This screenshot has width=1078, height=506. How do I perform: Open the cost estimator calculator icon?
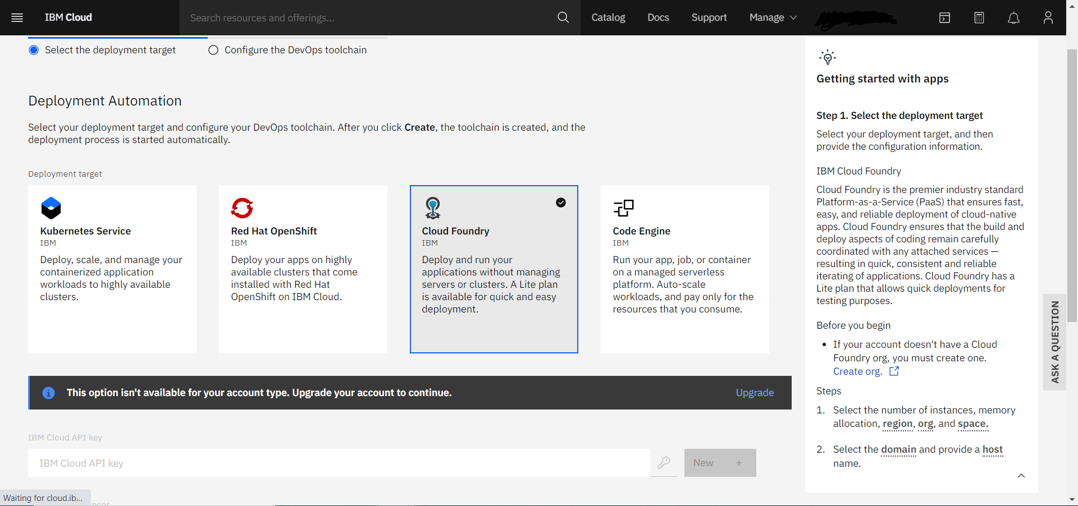point(979,18)
